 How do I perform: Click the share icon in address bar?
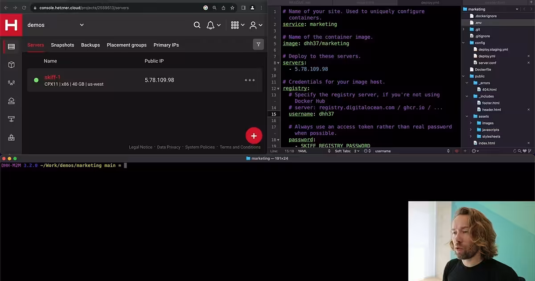223,8
